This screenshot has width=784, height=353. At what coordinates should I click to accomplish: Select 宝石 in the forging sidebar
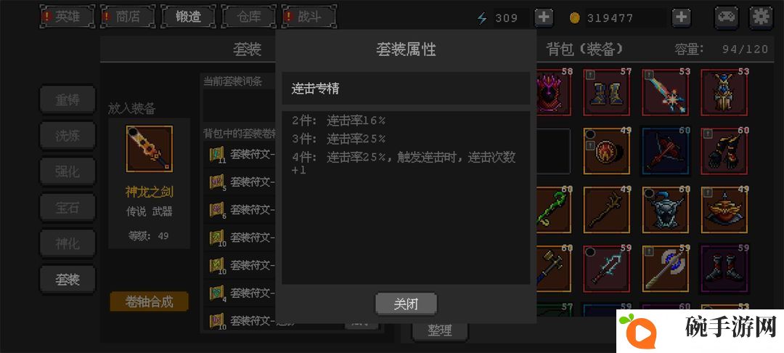pyautogui.click(x=68, y=208)
